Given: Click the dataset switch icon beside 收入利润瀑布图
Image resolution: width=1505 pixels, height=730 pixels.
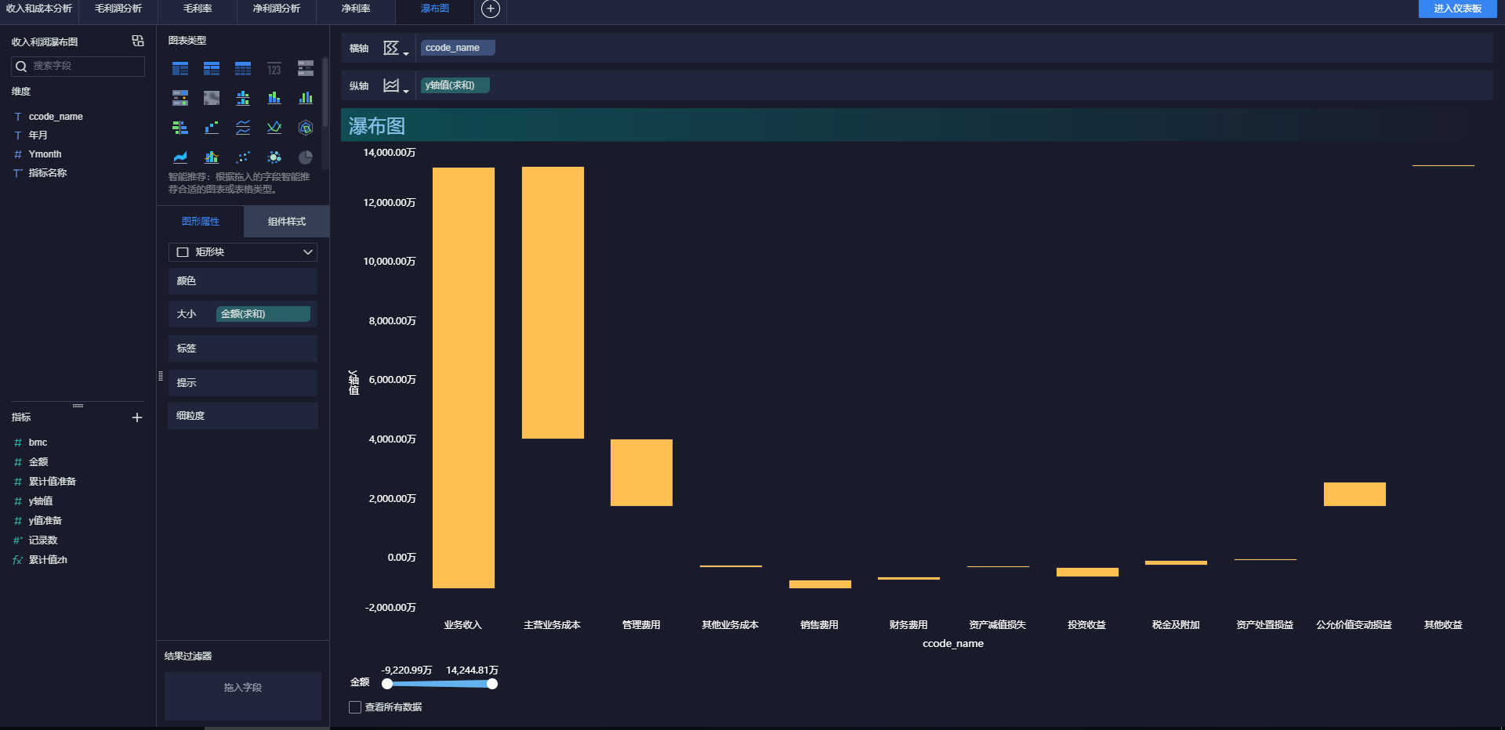Looking at the screenshot, I should pyautogui.click(x=138, y=41).
